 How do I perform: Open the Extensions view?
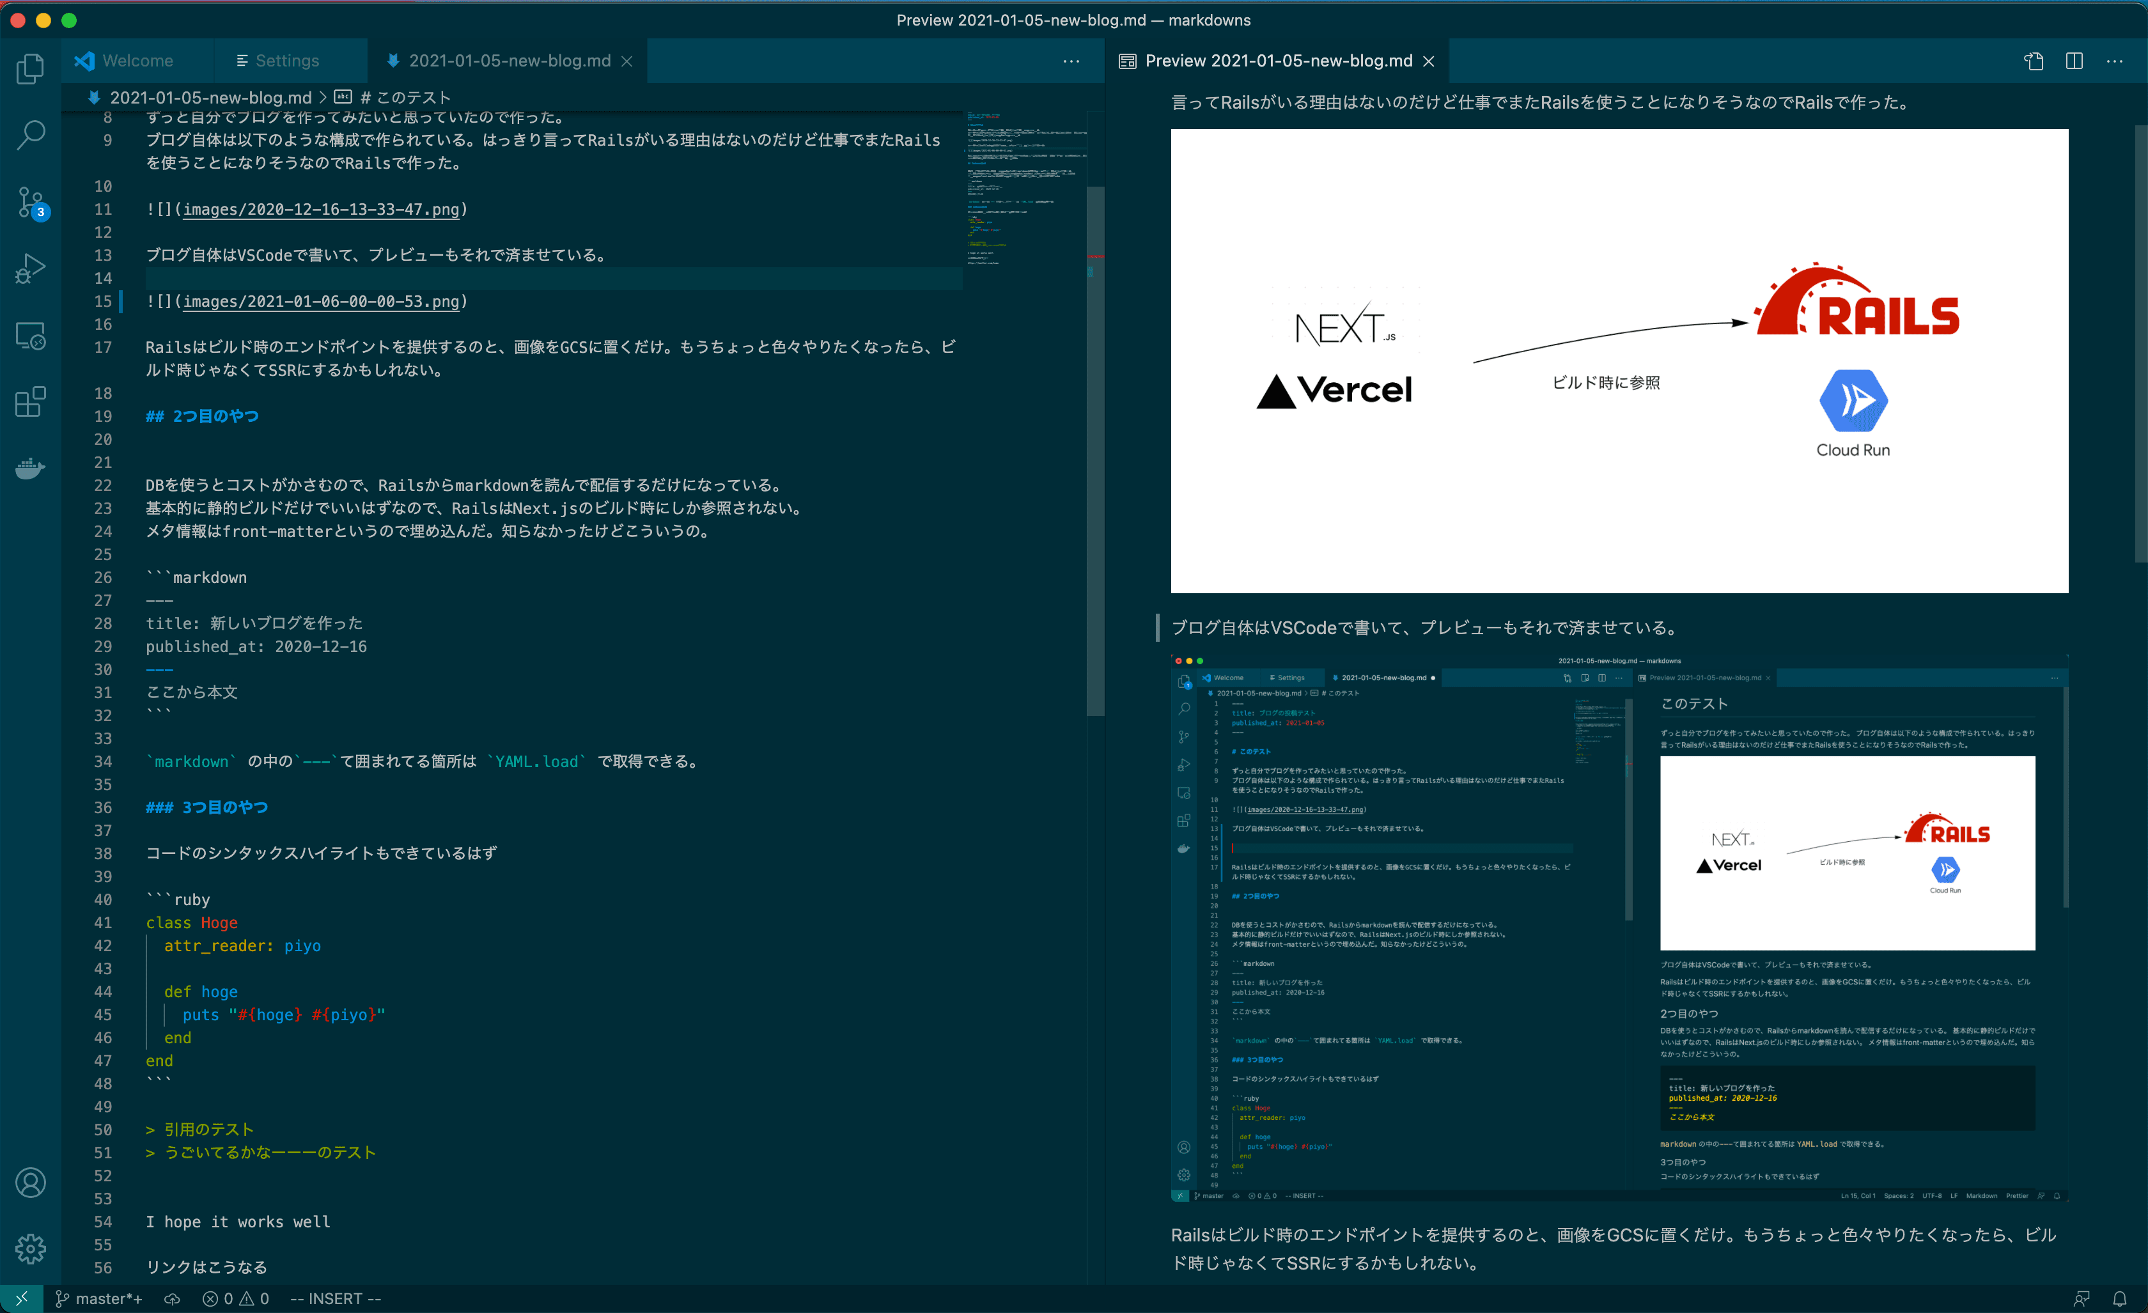31,402
